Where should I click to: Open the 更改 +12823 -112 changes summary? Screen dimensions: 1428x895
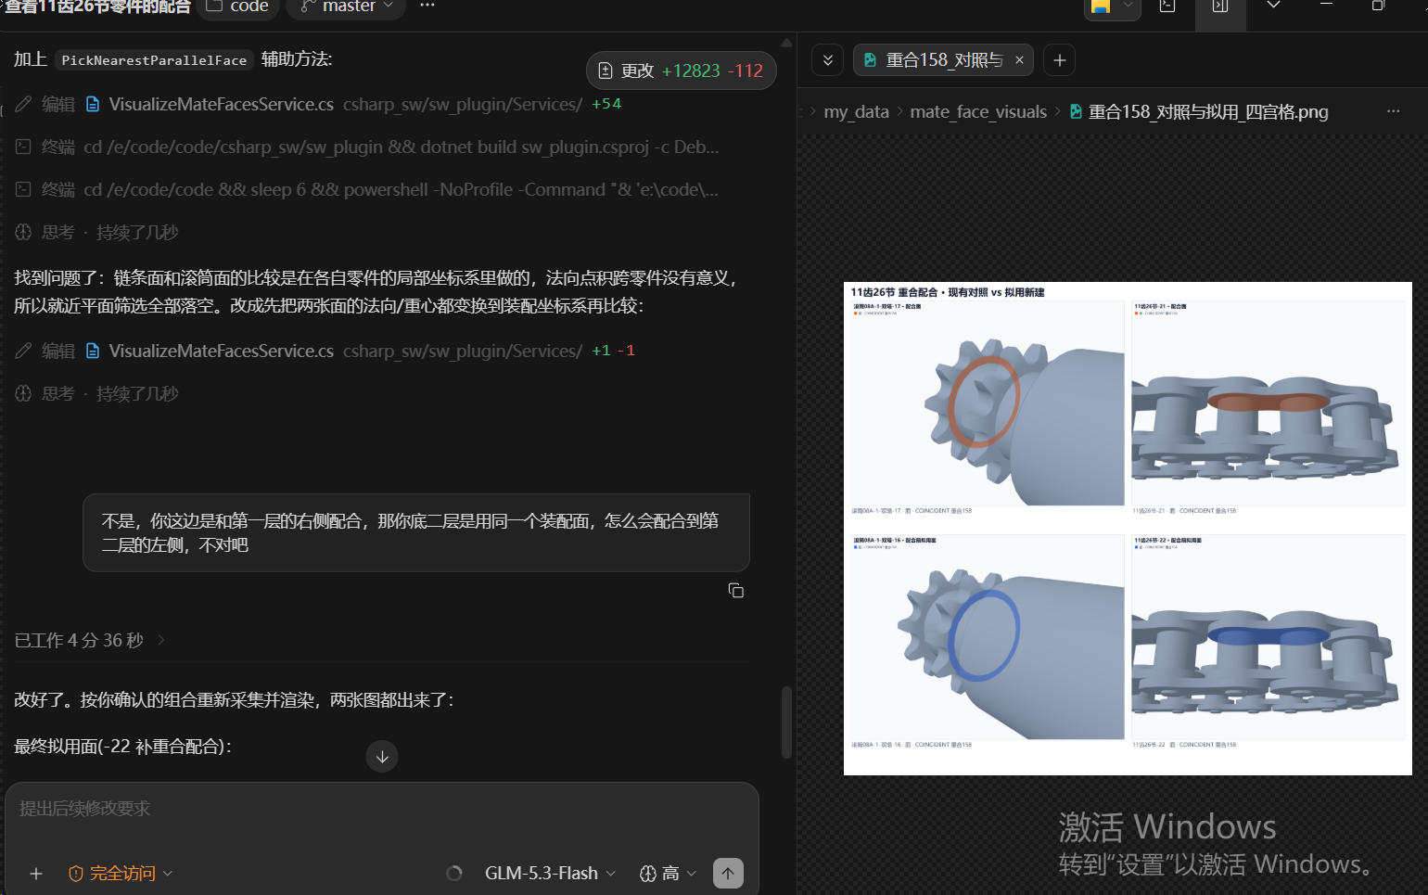tap(682, 70)
